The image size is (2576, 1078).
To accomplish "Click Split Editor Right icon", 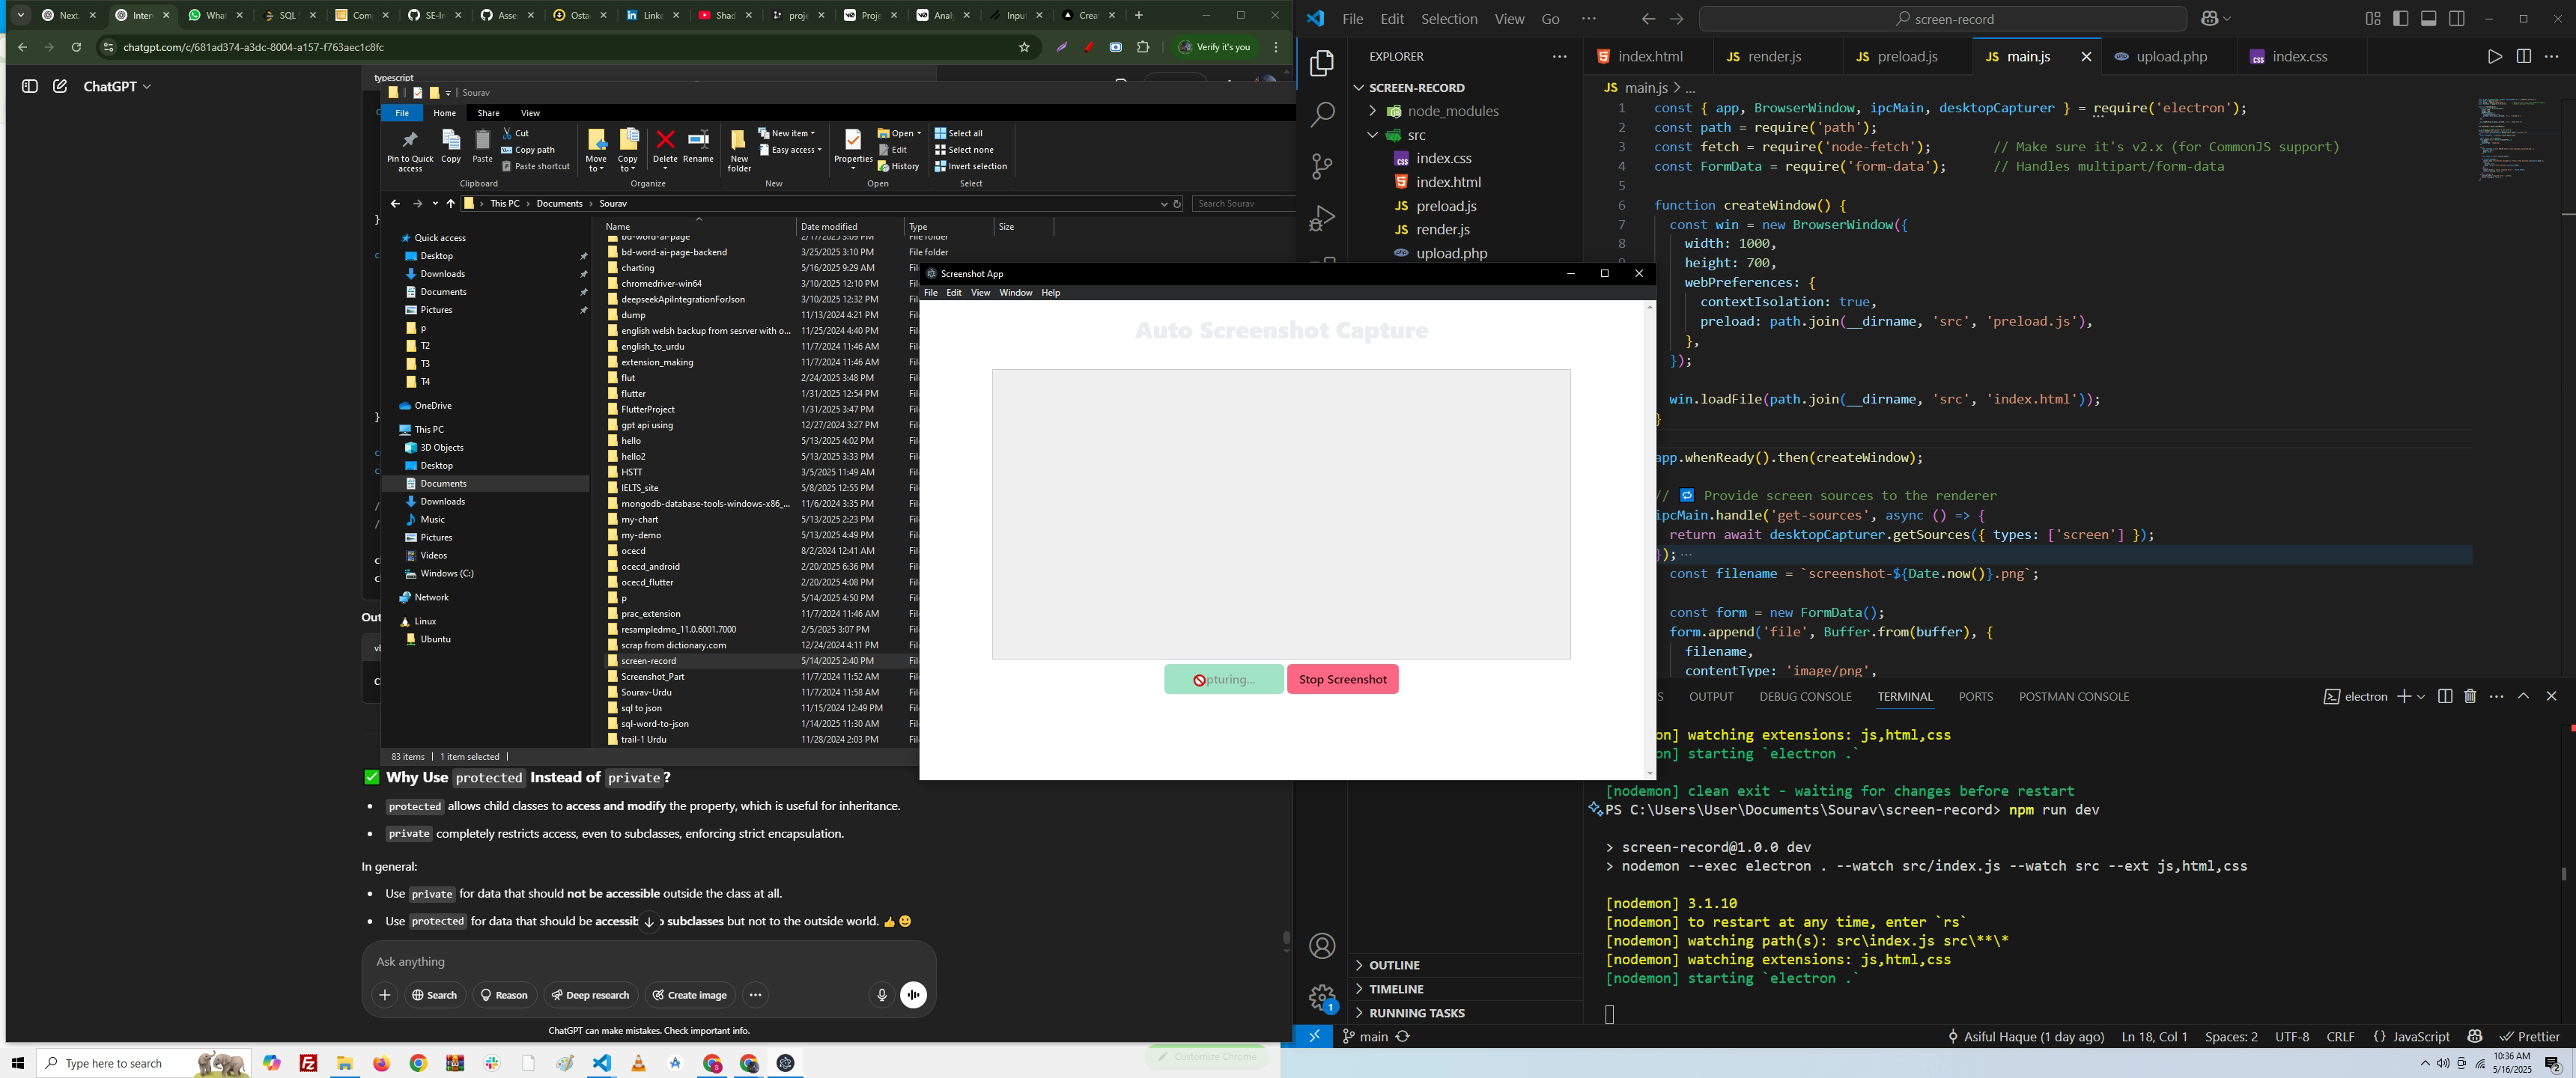I will click(x=2523, y=57).
